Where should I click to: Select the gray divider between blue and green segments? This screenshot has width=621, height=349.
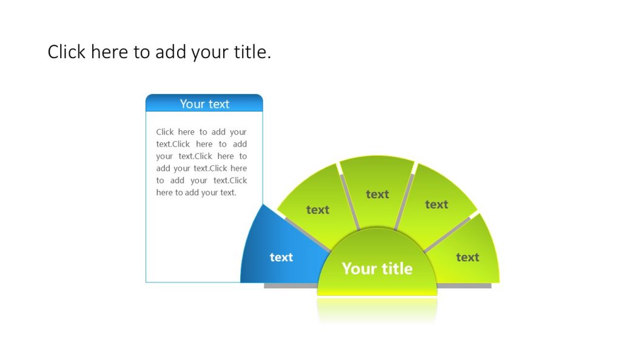coord(307,234)
